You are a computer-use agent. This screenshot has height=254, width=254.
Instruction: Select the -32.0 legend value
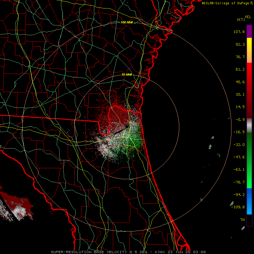(x=239, y=145)
